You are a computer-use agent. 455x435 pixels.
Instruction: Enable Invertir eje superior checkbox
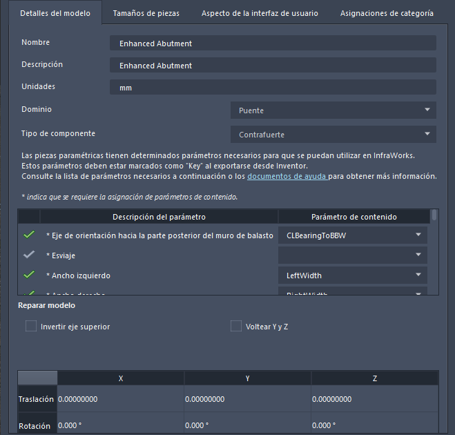31,326
